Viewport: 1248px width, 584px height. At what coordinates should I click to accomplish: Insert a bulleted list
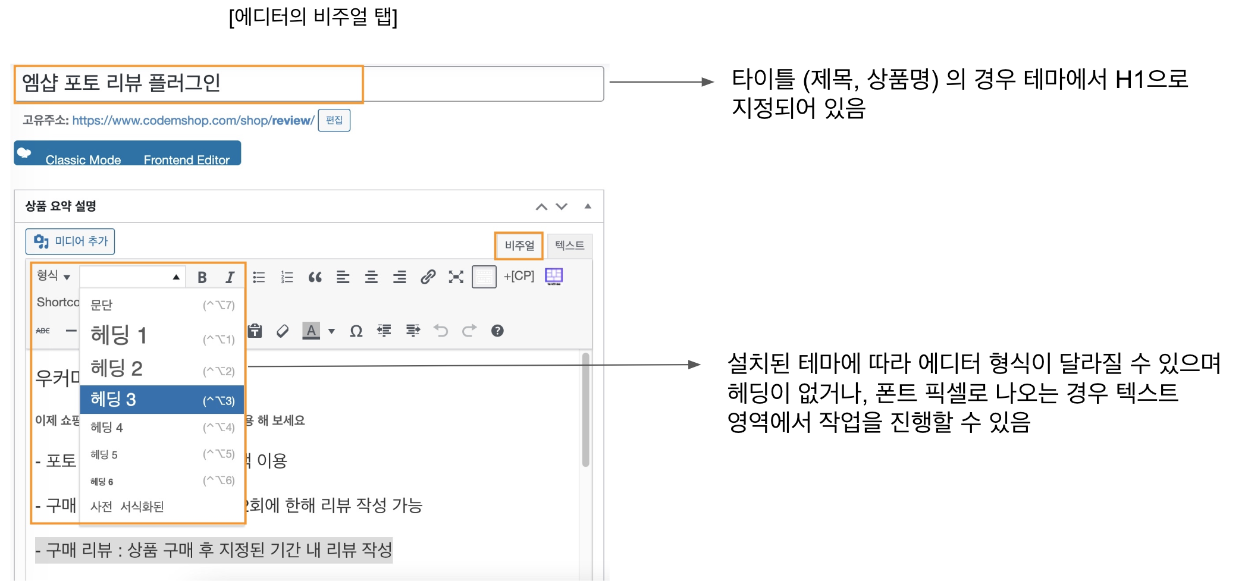(x=260, y=277)
